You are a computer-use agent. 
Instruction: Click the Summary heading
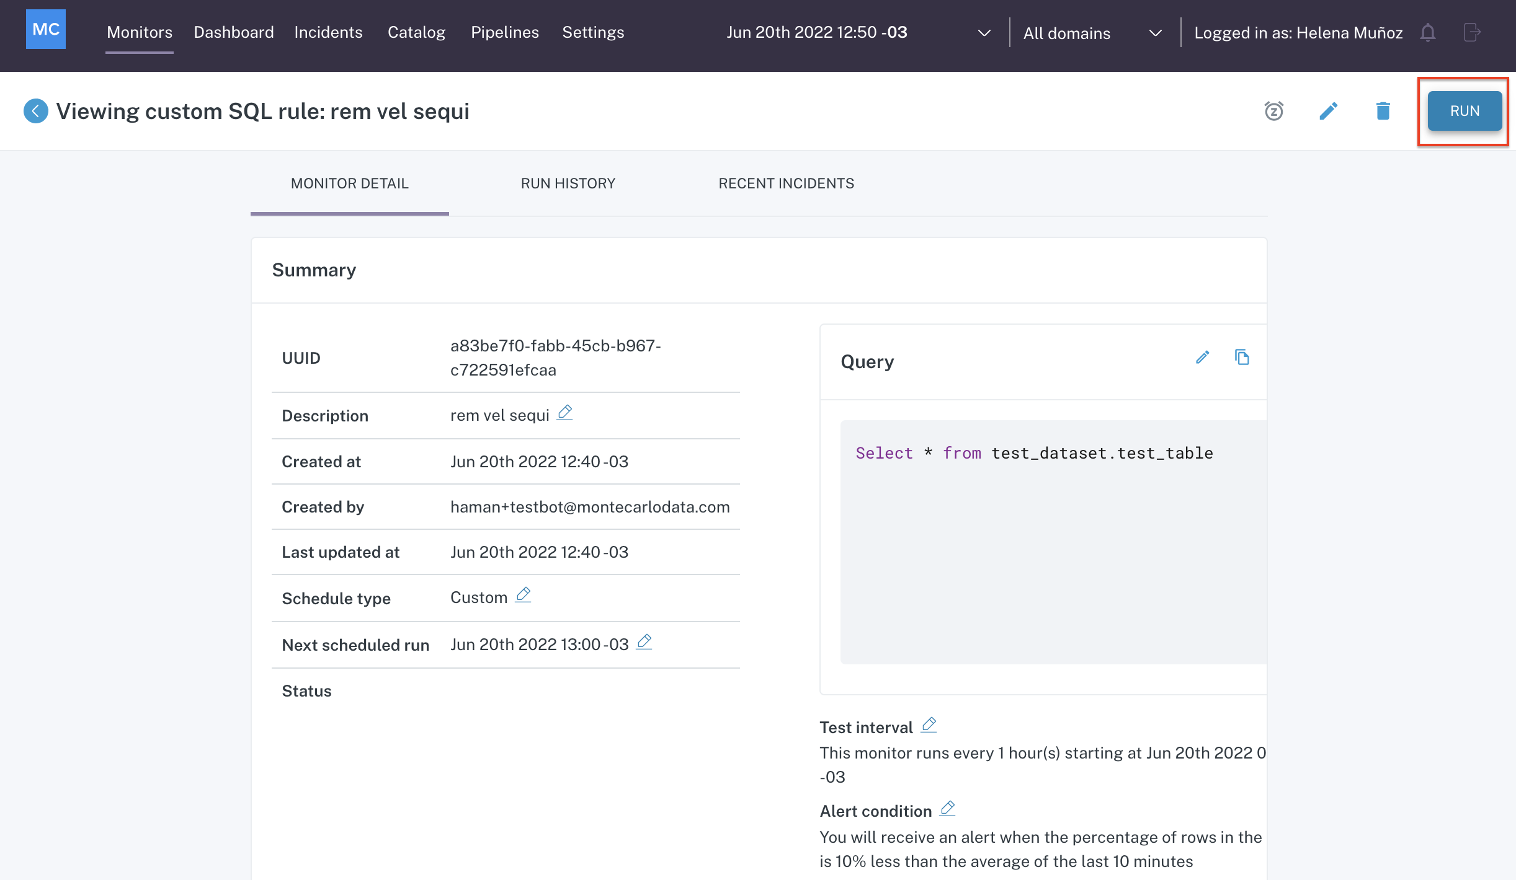click(314, 270)
